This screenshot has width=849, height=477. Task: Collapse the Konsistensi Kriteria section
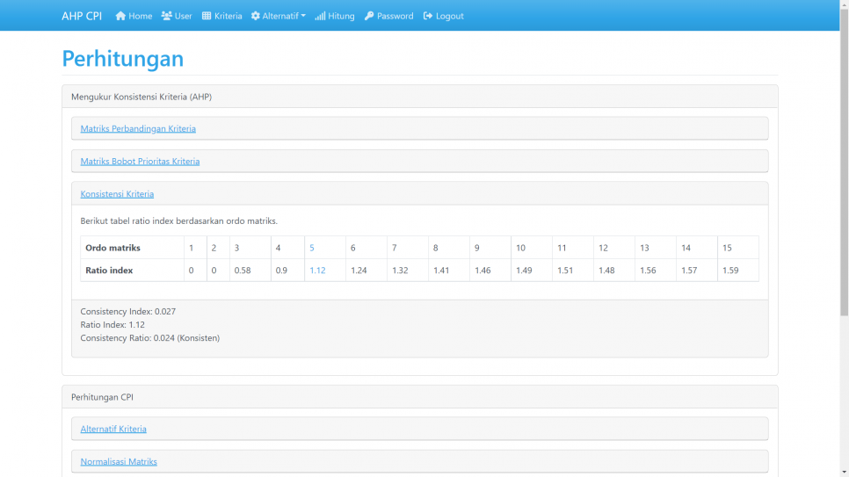117,193
